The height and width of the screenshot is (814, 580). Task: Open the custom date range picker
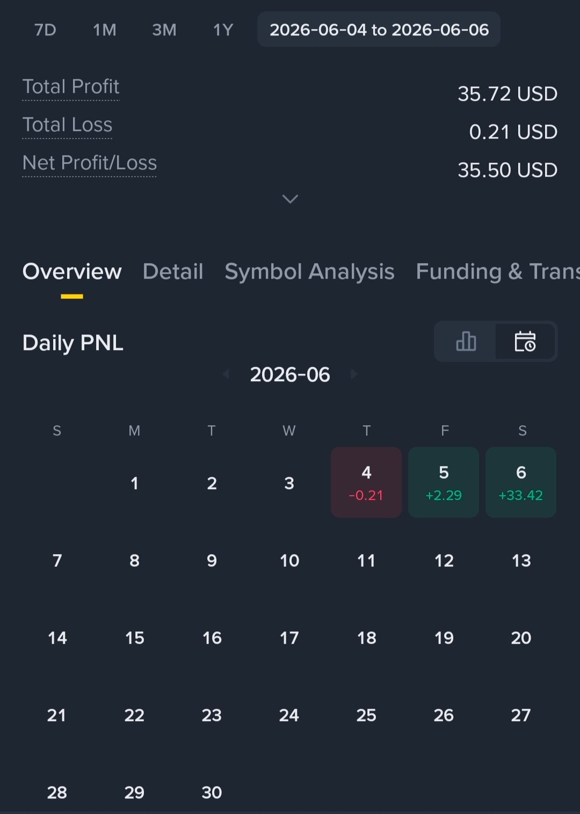[379, 30]
